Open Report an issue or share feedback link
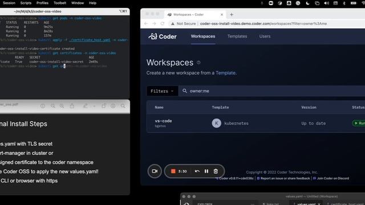This screenshot has width=365, height=205. click(x=283, y=178)
